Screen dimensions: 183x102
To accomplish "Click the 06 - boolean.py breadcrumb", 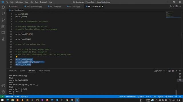I will (16, 10).
